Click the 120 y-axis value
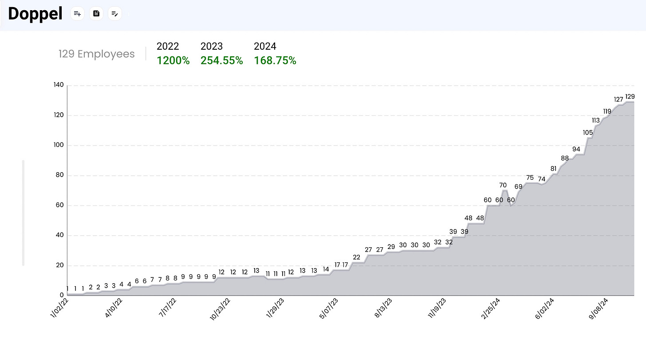The width and height of the screenshot is (646, 348). pos(59,115)
